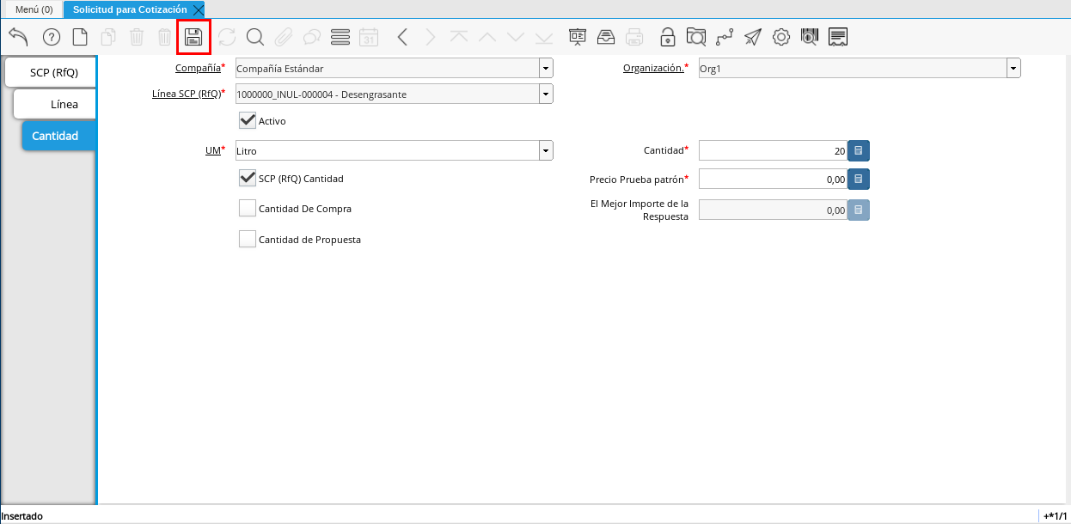The image size is (1071, 524).
Task: Open the UM unit dropdown arrow
Action: point(546,151)
